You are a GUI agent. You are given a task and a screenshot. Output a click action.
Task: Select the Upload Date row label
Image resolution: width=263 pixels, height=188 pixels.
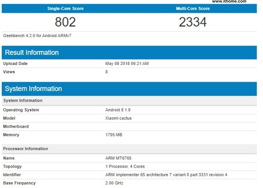(x=16, y=64)
